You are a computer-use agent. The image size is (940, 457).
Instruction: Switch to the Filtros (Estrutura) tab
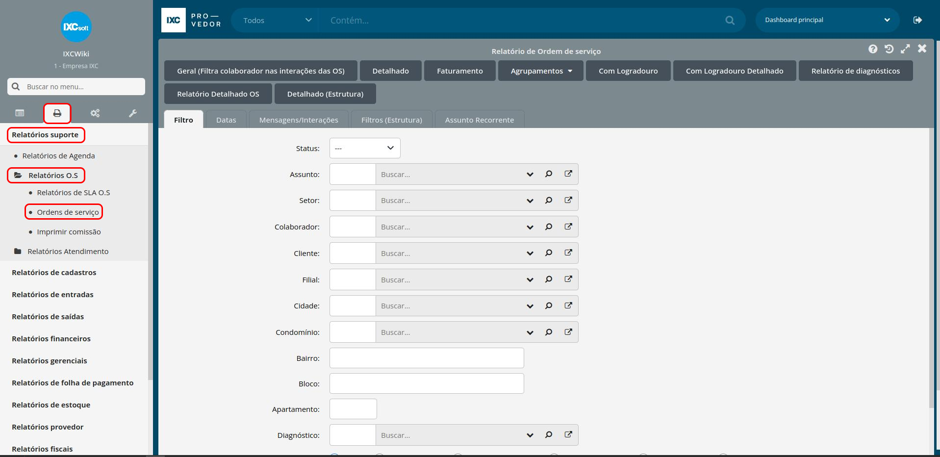(x=392, y=120)
